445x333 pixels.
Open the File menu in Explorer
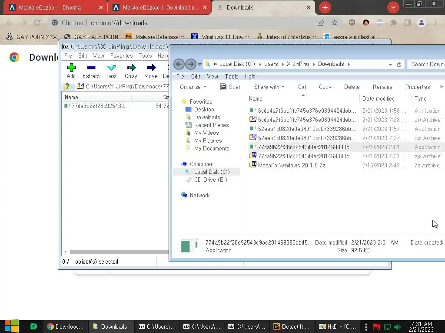coord(180,76)
